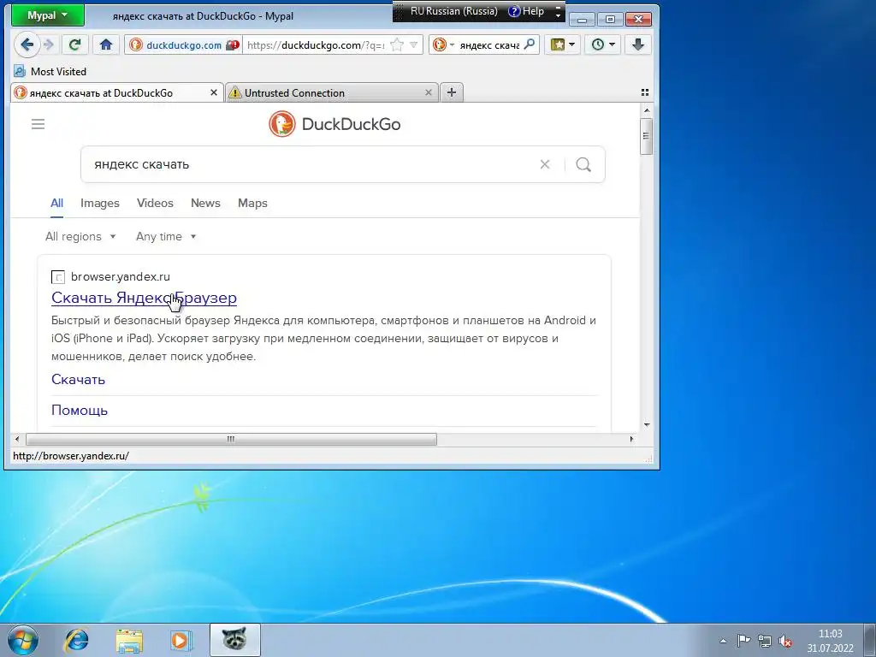Switch to Maps results

tap(252, 204)
